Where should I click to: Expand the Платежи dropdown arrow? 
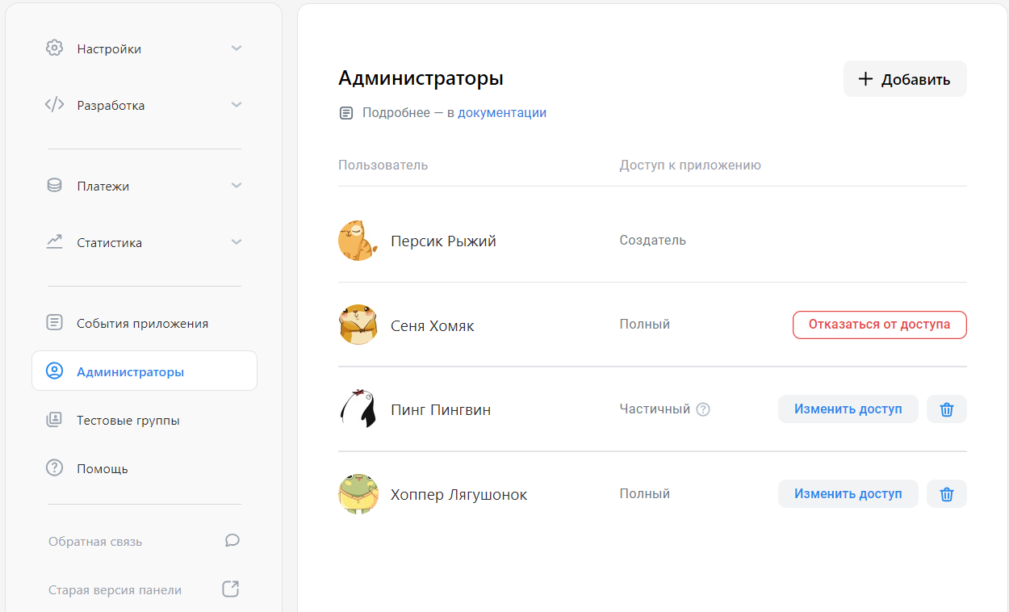(237, 185)
